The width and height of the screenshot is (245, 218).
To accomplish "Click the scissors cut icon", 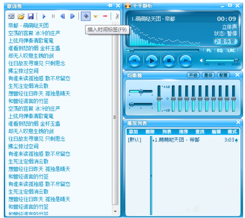I will [x=117, y=16].
